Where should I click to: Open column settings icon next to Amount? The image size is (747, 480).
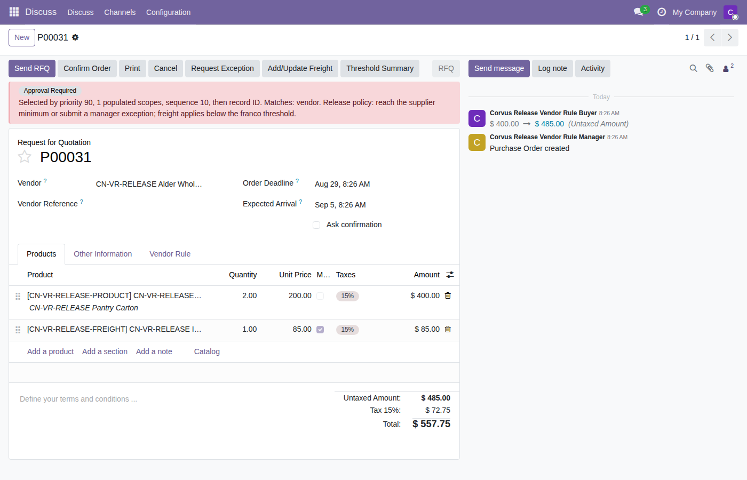[450, 275]
